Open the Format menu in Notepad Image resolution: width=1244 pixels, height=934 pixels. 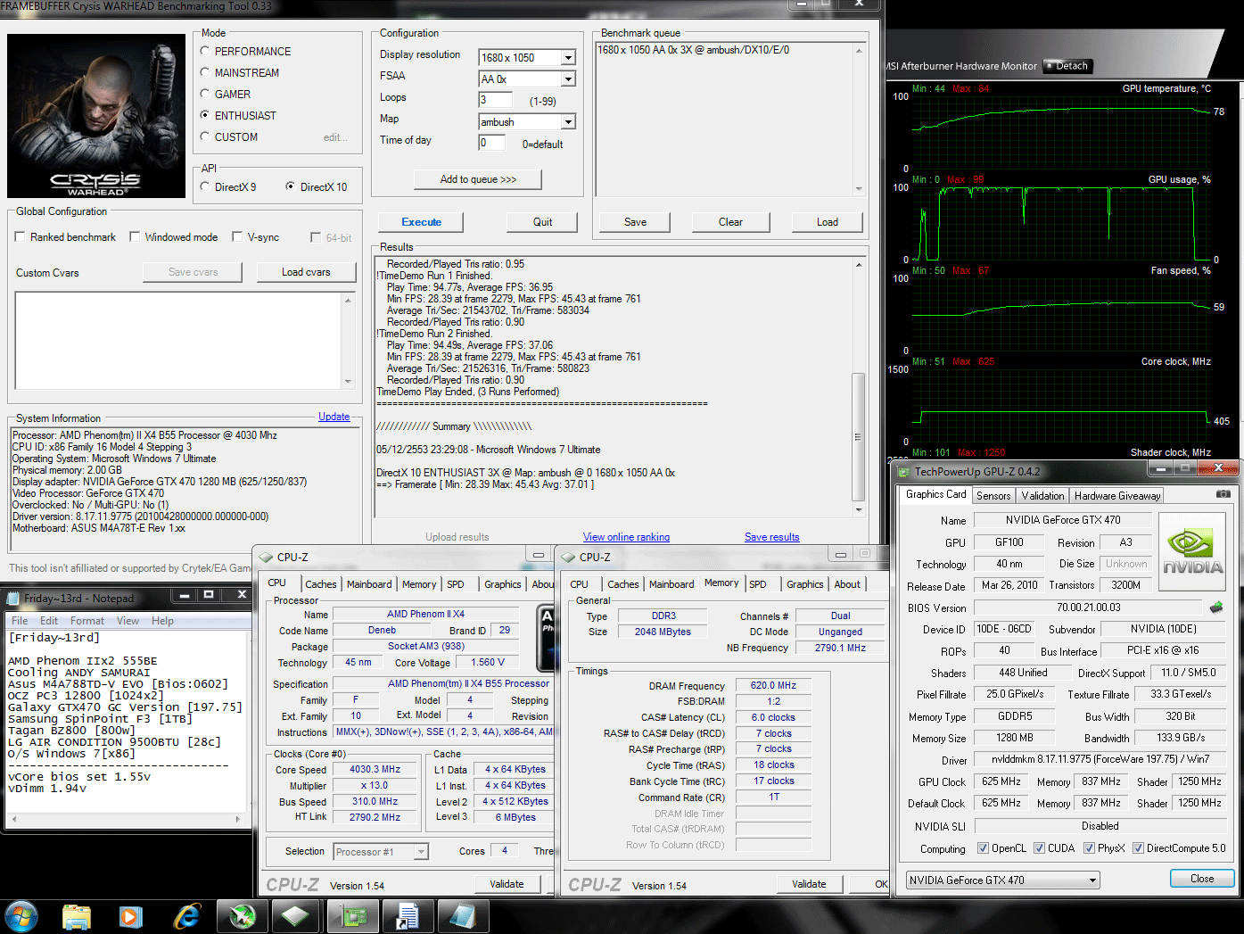click(87, 620)
